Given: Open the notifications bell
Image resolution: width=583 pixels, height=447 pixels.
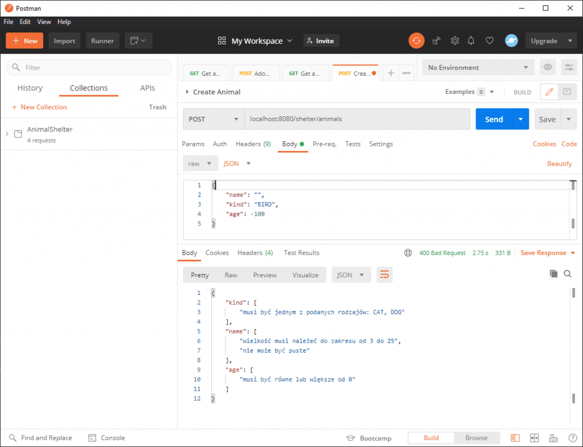Looking at the screenshot, I should (x=471, y=41).
